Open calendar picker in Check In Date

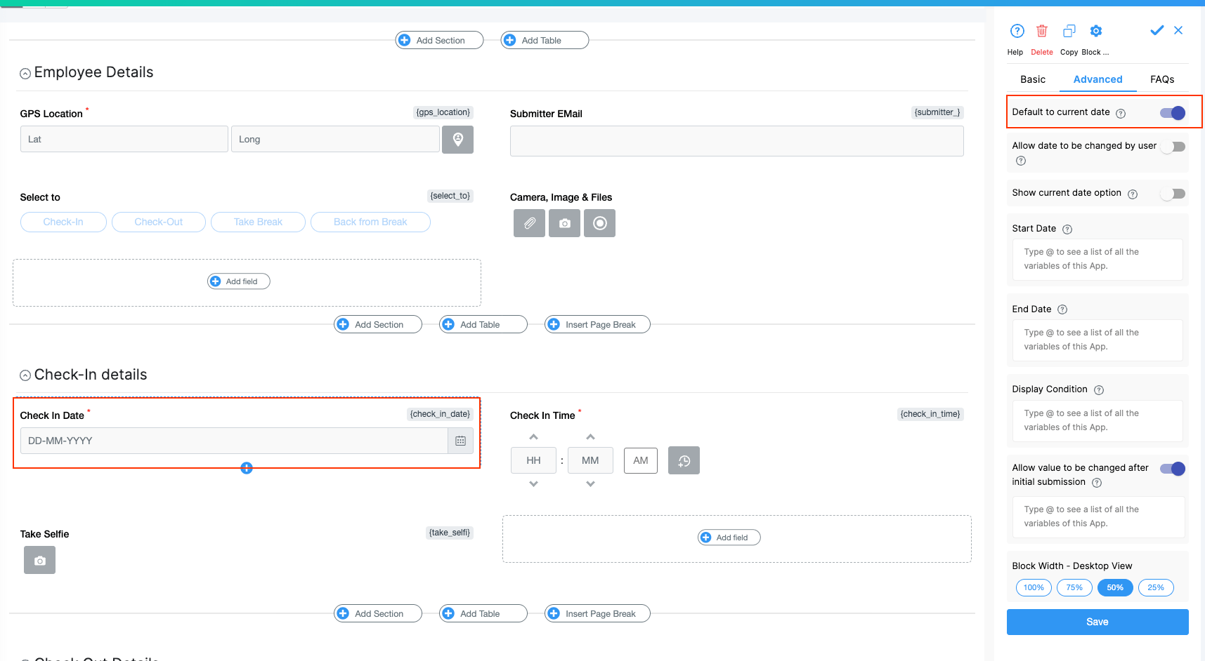click(x=460, y=441)
